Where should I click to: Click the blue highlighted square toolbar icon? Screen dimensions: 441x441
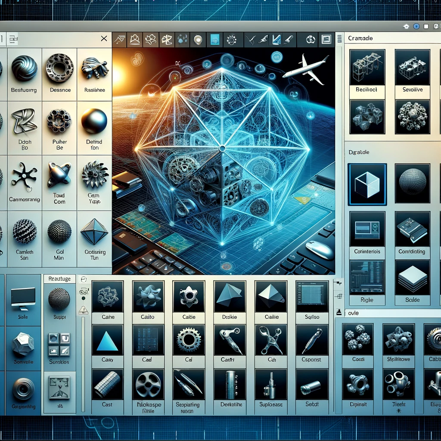point(215,40)
